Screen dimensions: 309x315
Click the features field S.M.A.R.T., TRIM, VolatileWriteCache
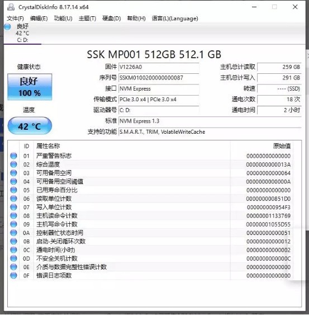coord(210,132)
